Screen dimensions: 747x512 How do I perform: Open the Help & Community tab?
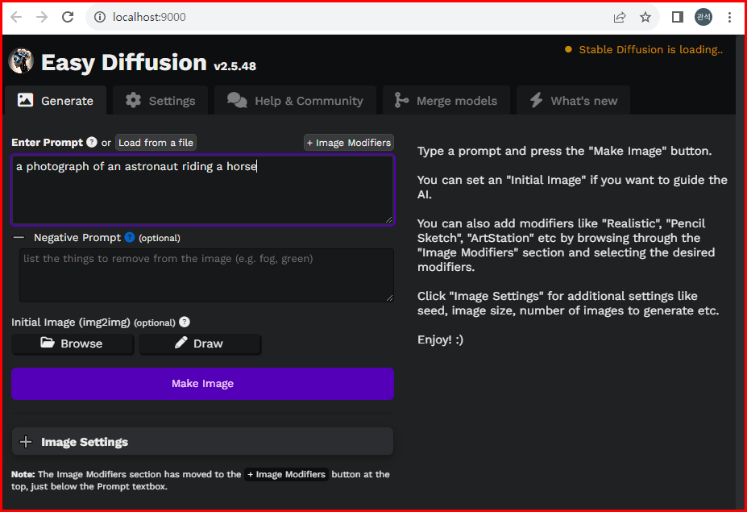point(296,101)
